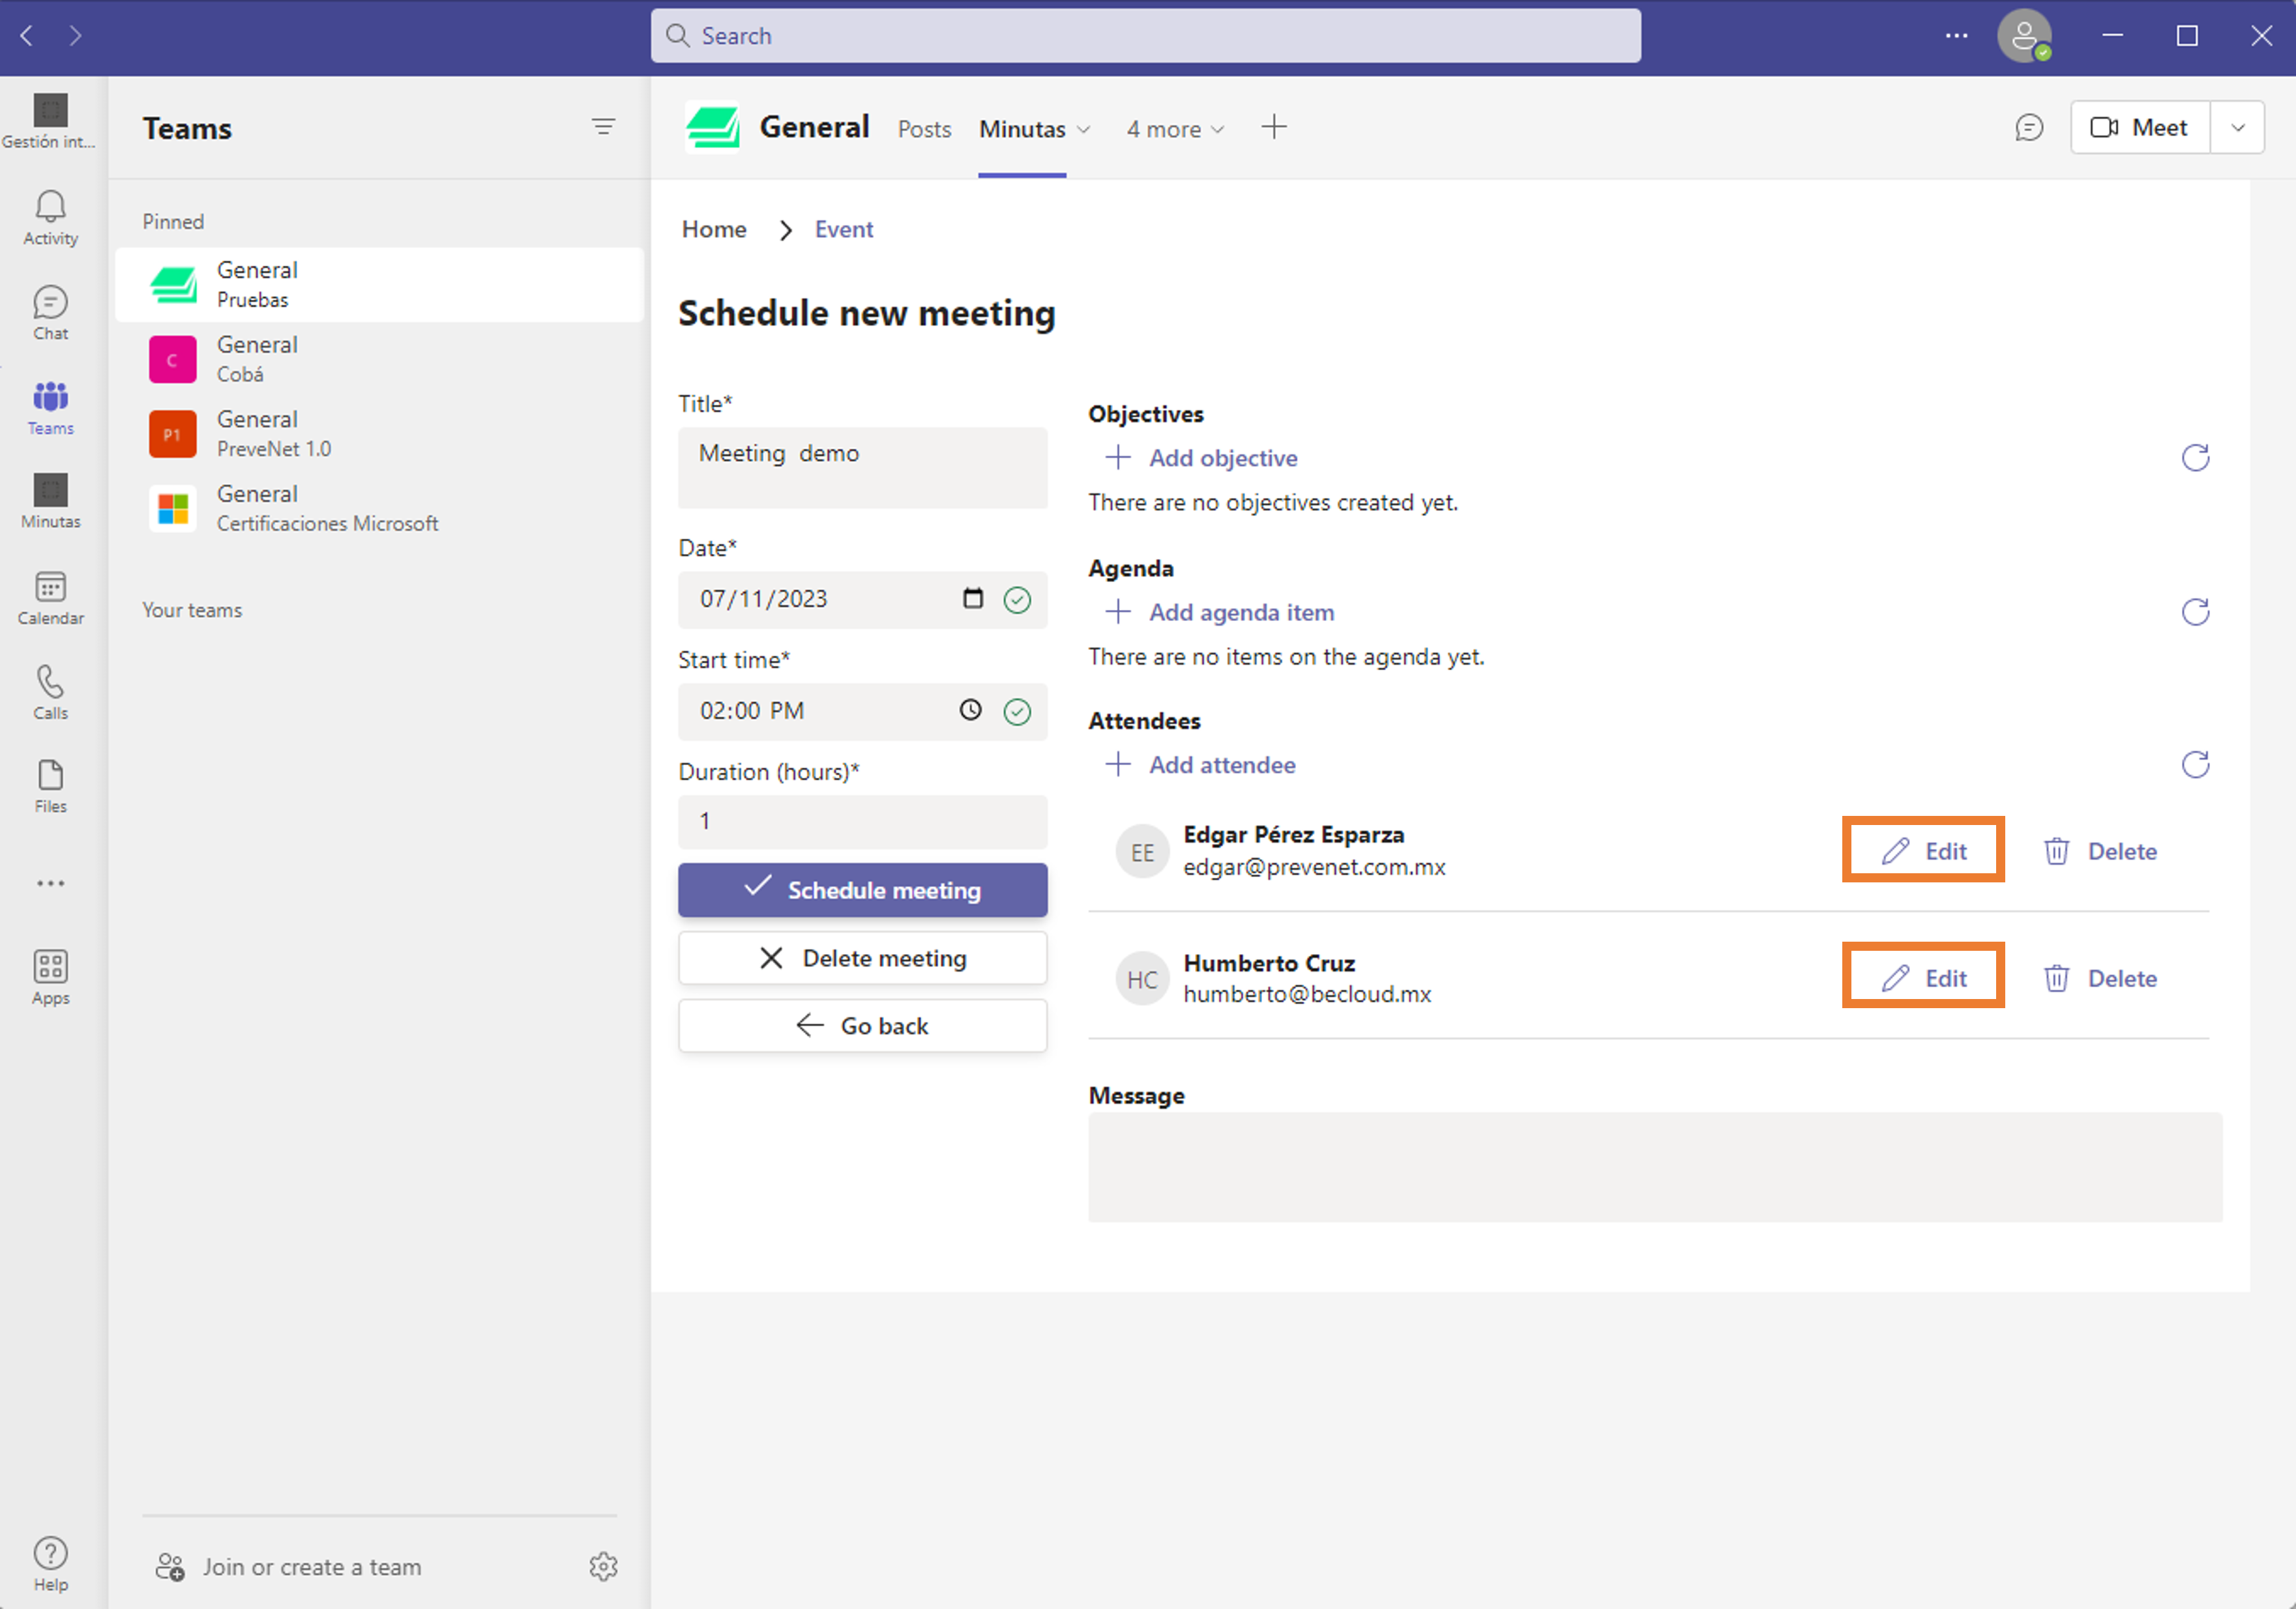Open the Apps store icon
This screenshot has width=2296, height=1609.
pos(50,978)
